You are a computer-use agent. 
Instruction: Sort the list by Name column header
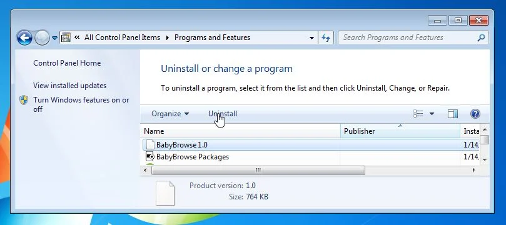[x=240, y=131]
